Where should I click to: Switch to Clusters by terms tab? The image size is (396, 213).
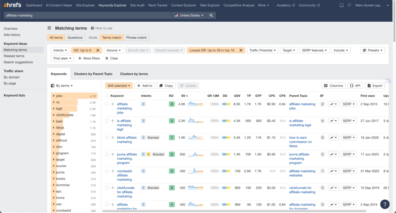pyautogui.click(x=134, y=74)
